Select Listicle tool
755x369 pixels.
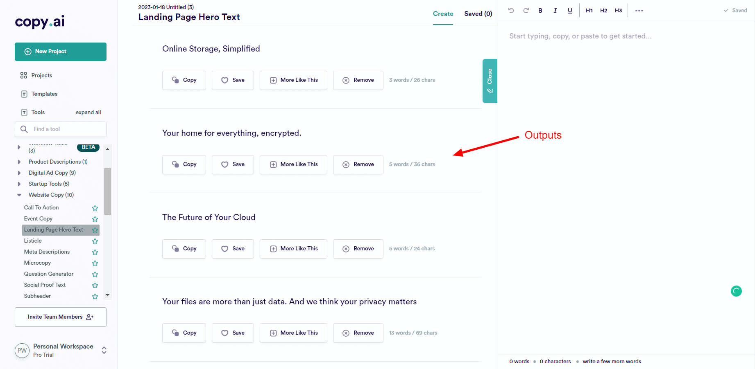33,241
